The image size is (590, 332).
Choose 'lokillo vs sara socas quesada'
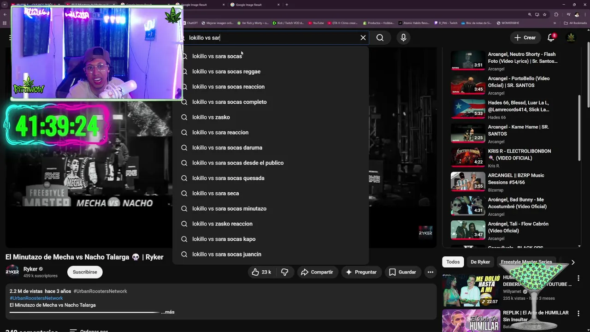click(271, 178)
